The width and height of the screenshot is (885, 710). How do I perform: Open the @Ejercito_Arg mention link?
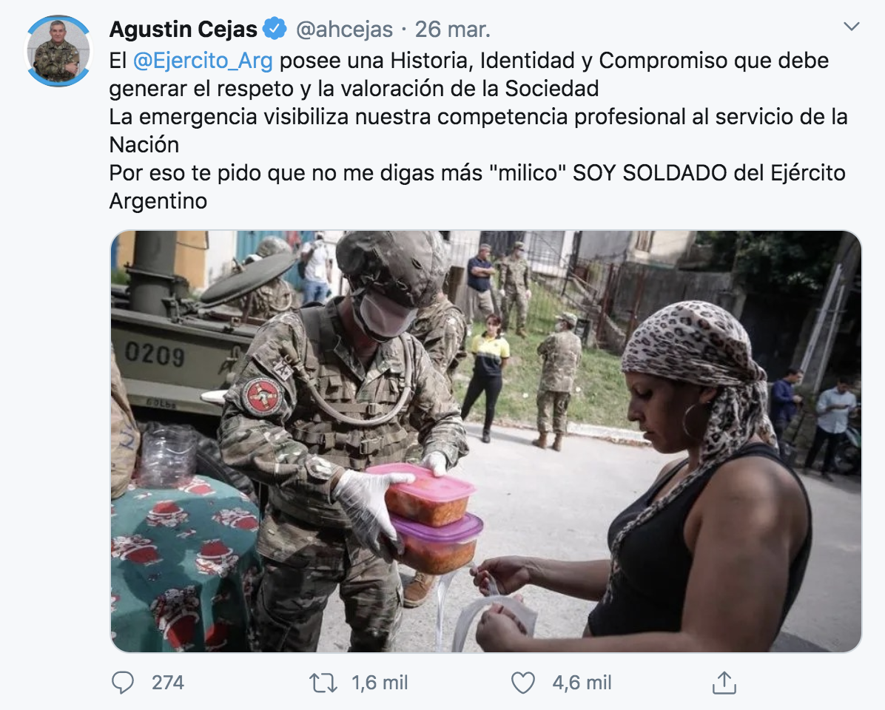(x=203, y=61)
